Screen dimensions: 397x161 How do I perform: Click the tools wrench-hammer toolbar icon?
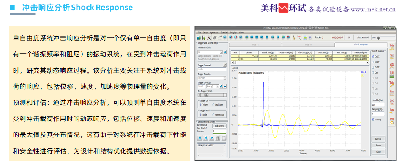tap(209, 38)
